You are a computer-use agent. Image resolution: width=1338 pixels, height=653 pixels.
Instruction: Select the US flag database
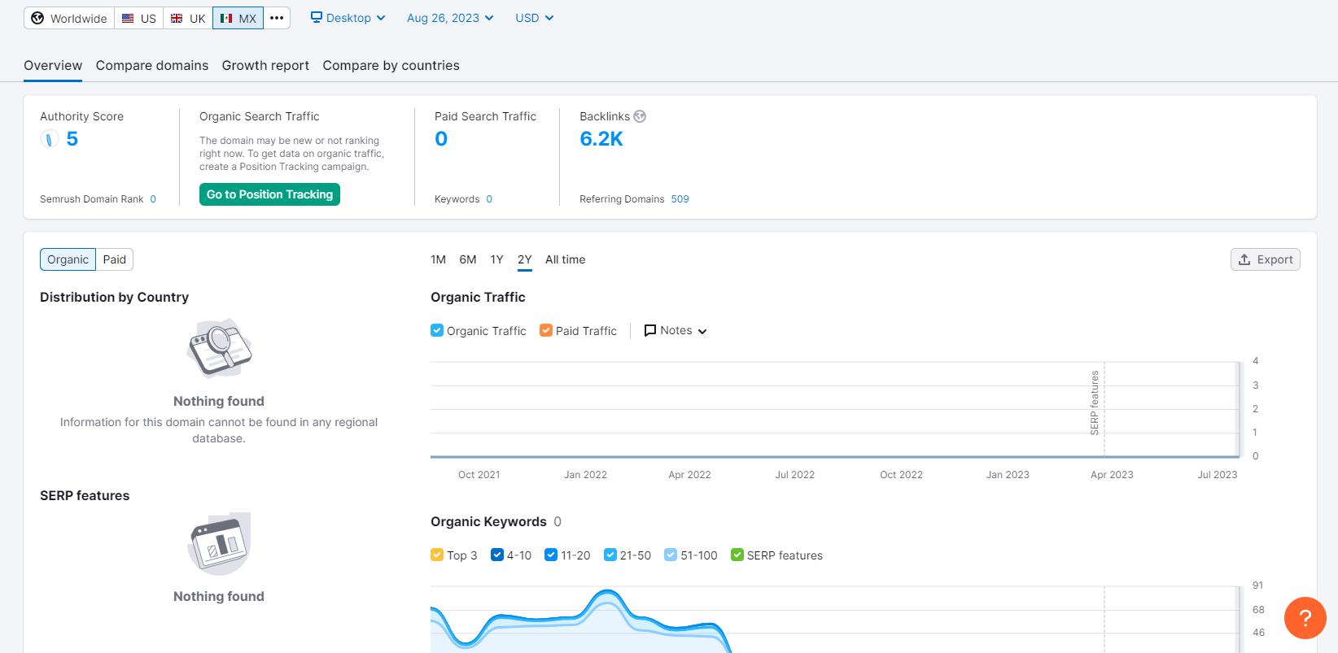point(138,18)
